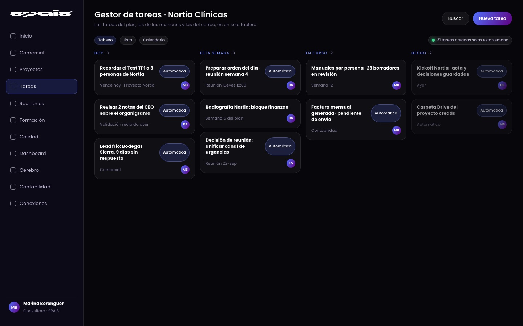This screenshot has height=326, width=523.
Task: Click the 'HOY · 3' column header
Action: point(102,53)
